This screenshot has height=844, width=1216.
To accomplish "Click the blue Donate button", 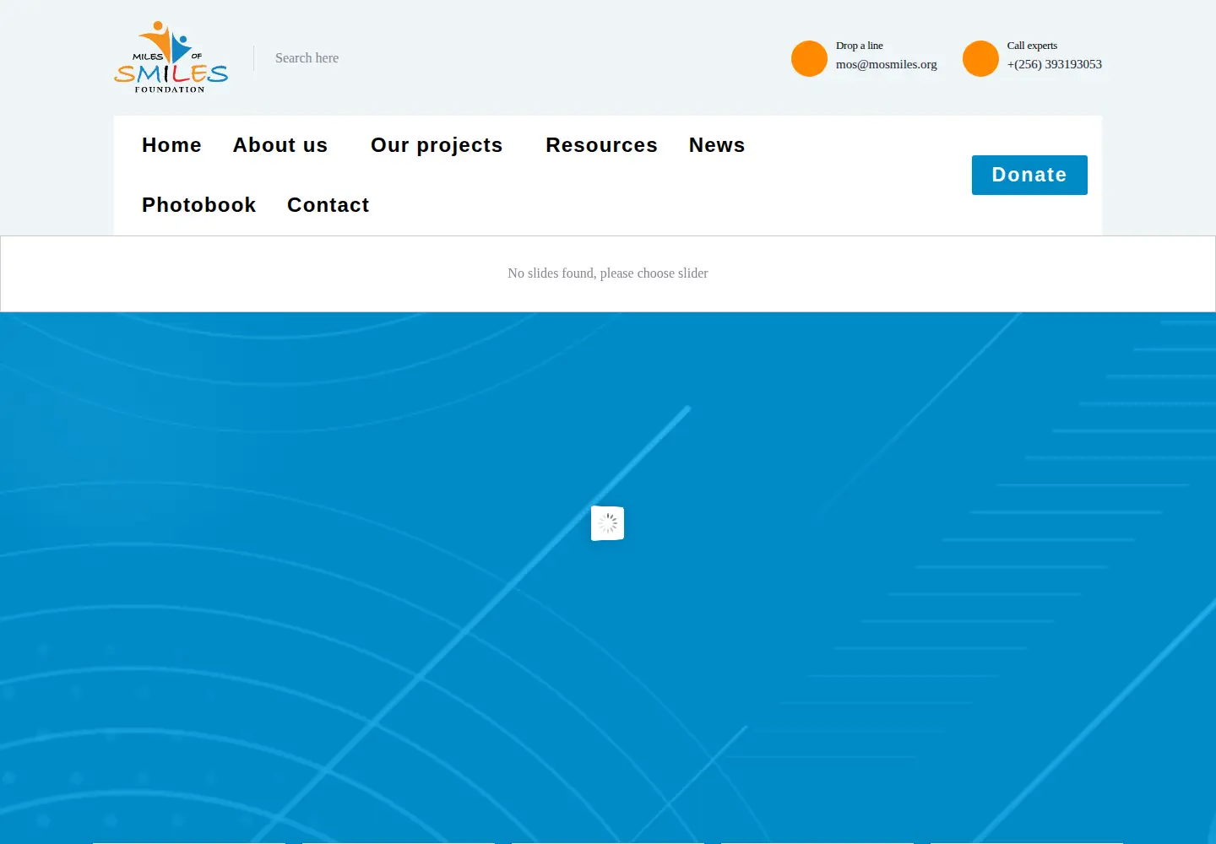I will pos(1029,175).
